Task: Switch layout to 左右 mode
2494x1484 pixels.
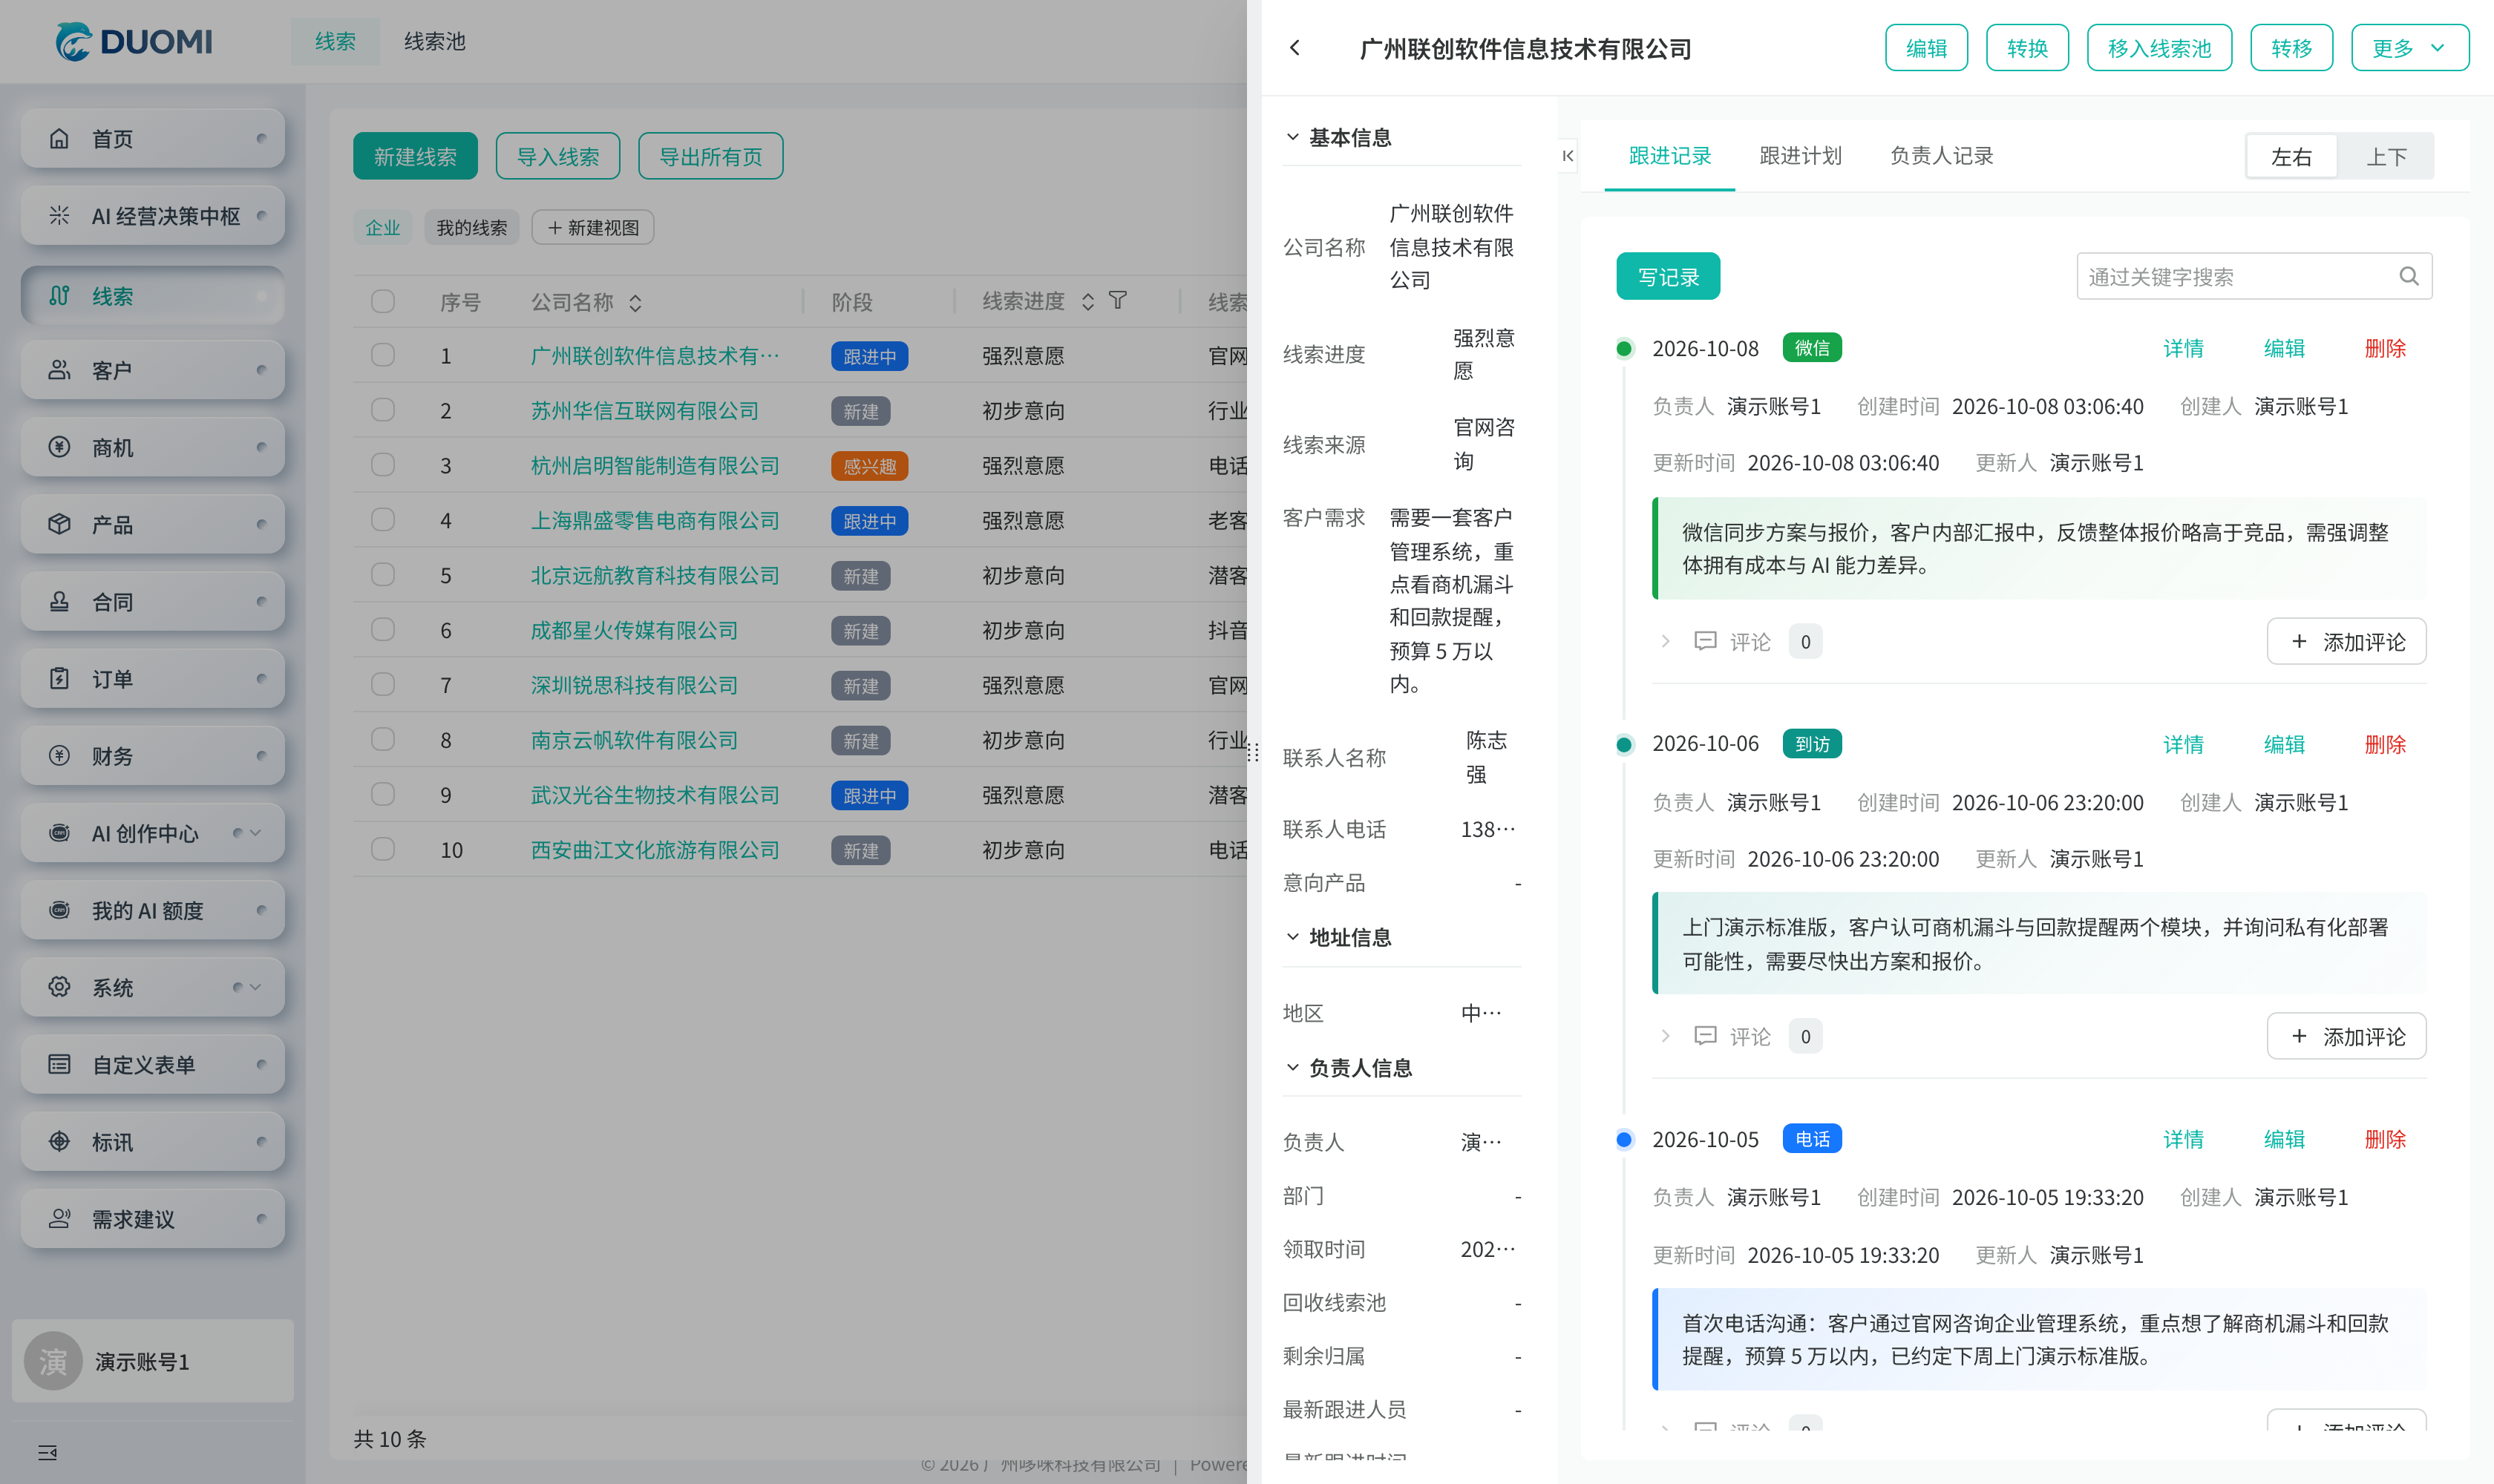Action: coord(2292,157)
